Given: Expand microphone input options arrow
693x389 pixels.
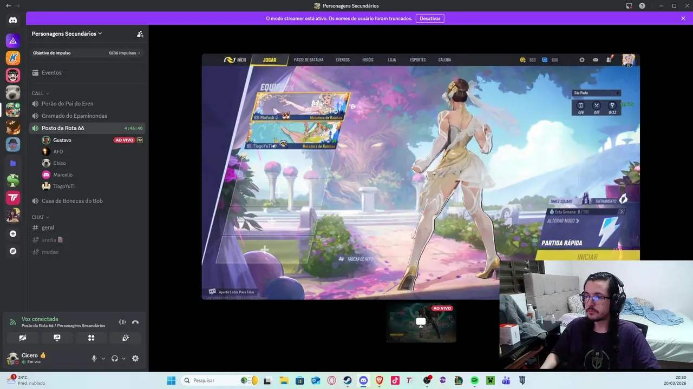Looking at the screenshot, I should point(103,358).
